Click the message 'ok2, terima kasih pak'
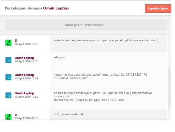The image size is (175, 132). coord(69,114)
